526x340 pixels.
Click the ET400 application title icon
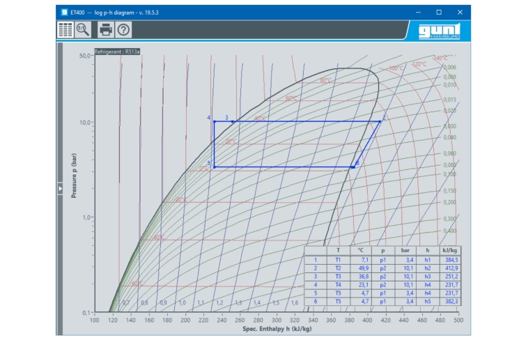click(x=64, y=13)
